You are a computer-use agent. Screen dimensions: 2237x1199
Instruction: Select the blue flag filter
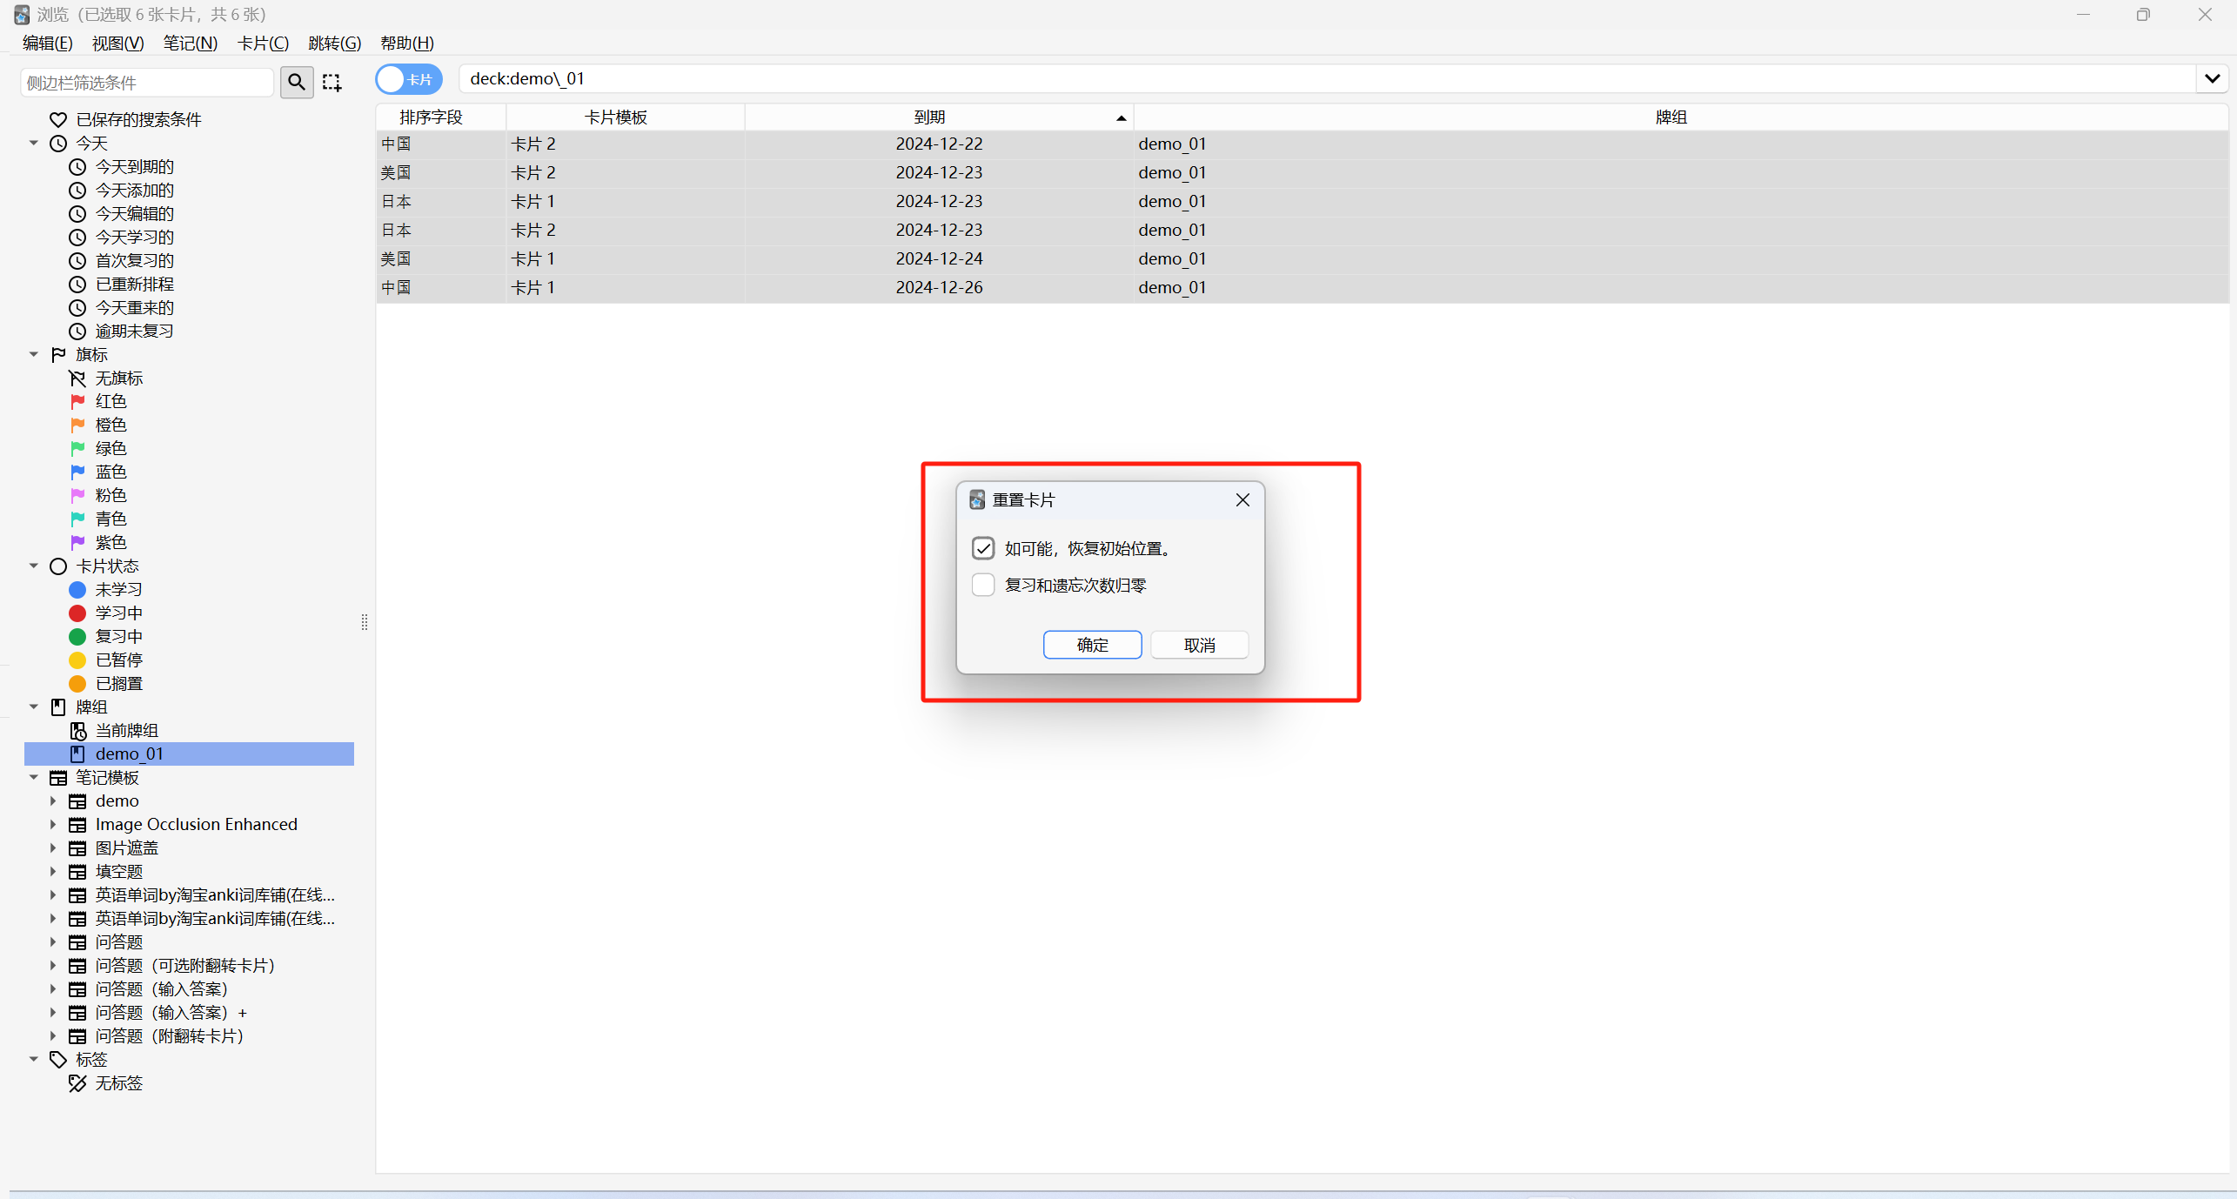click(78, 472)
